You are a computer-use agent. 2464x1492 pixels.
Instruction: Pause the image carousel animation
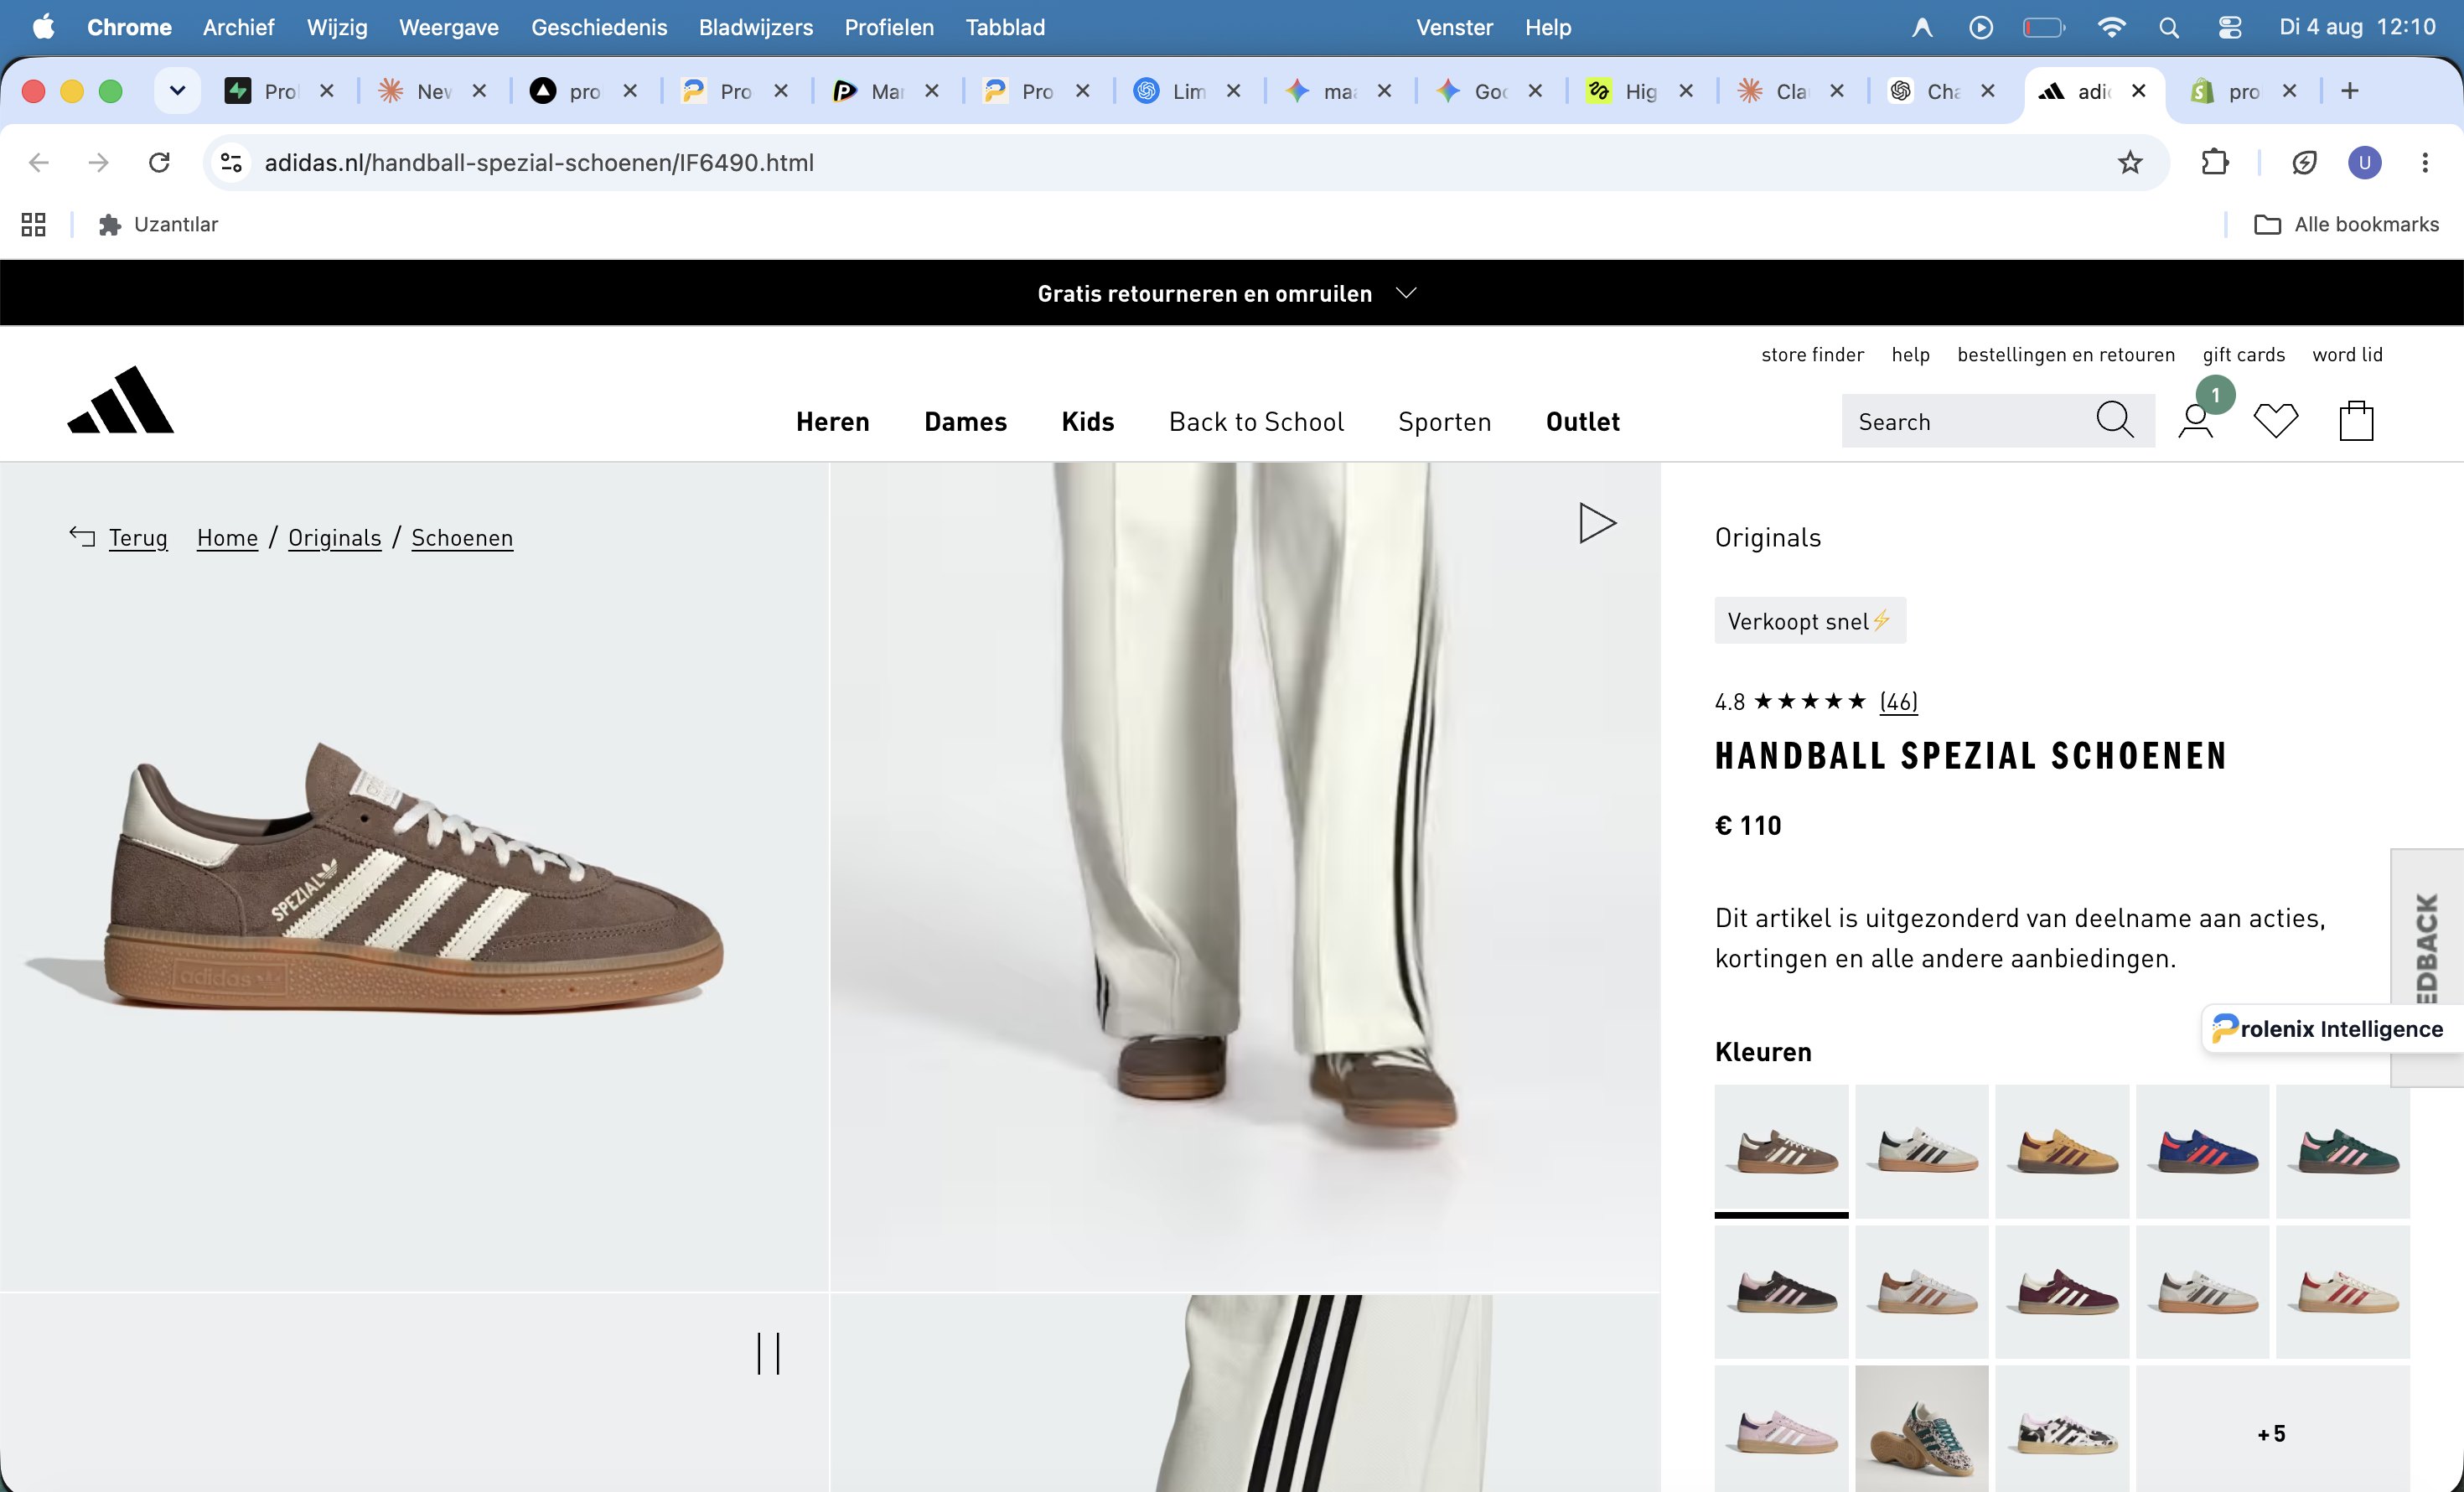(768, 1353)
